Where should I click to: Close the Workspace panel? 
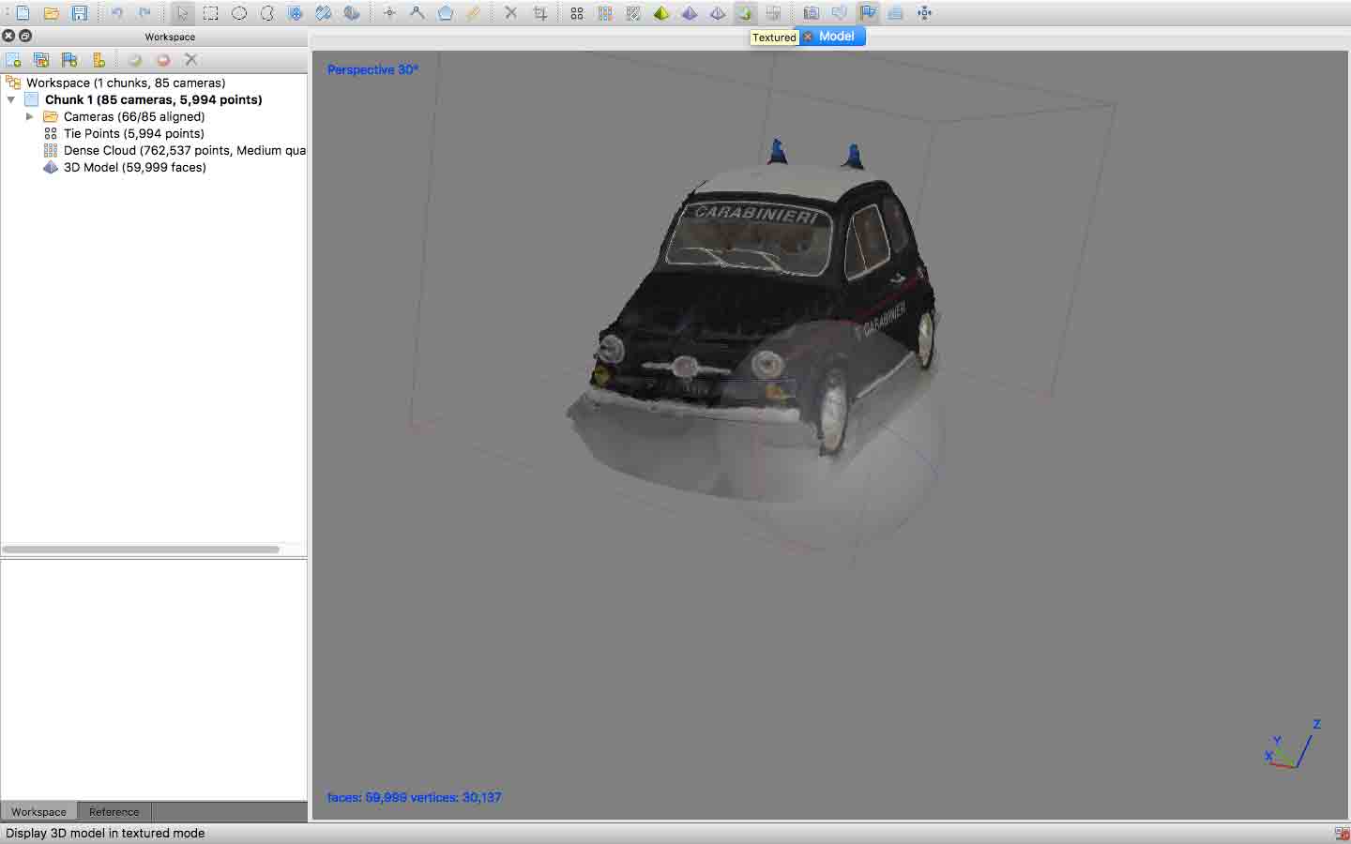pos(8,36)
